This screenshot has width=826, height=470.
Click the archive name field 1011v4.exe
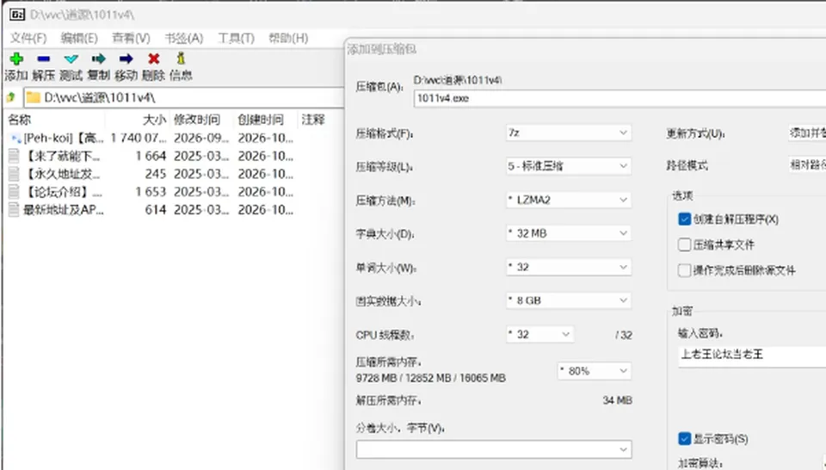[620, 98]
